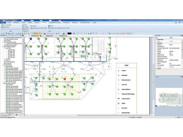Collapse the Attributs section in properties
The width and height of the screenshot is (183, 137).
(156, 43)
